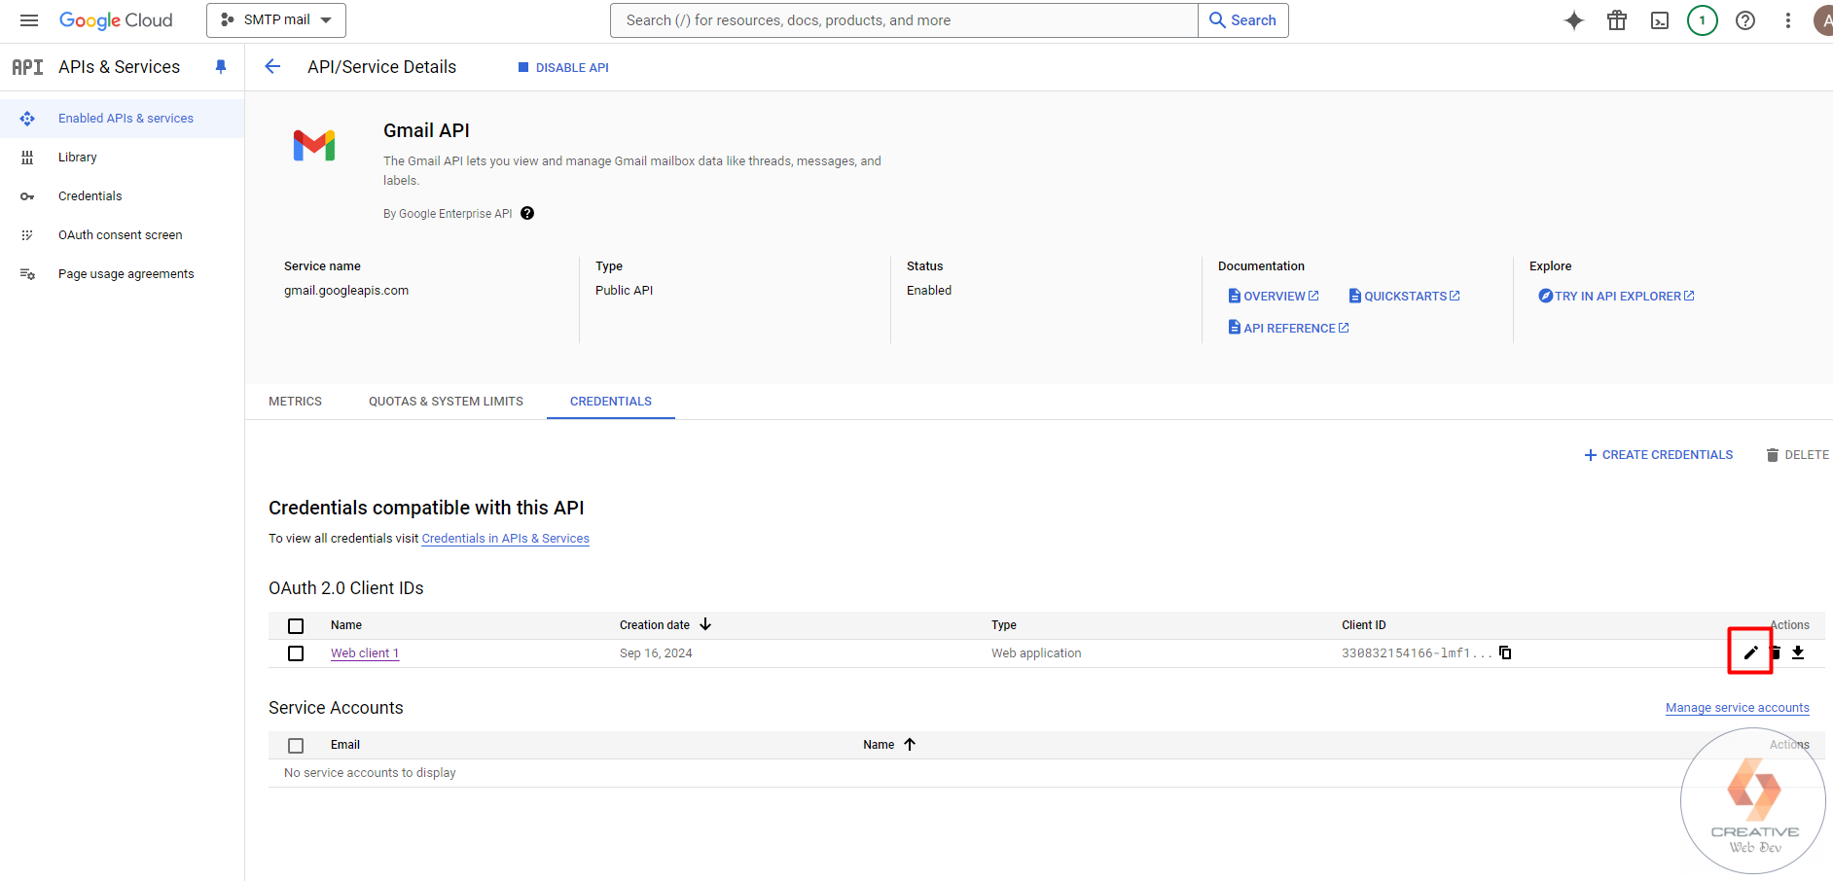The width and height of the screenshot is (1833, 881).
Task: Click the API icon beside APIs & Services
Action: click(27, 67)
